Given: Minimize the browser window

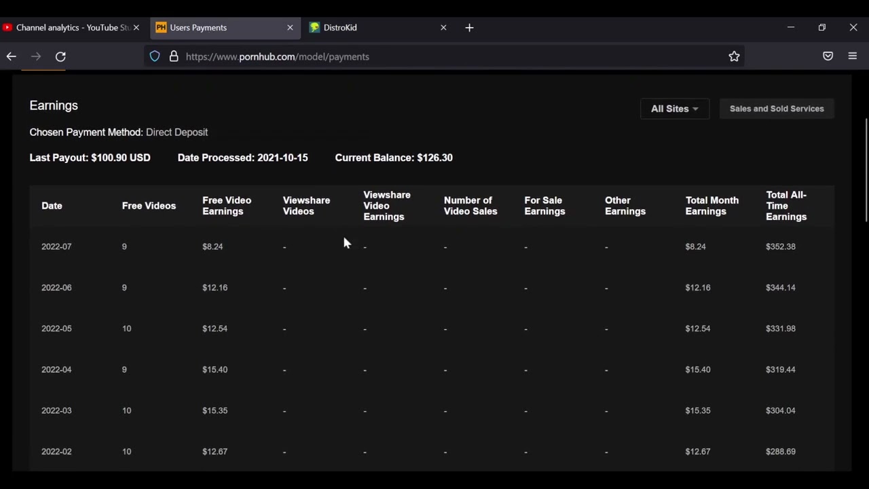Looking at the screenshot, I should tap(790, 28).
